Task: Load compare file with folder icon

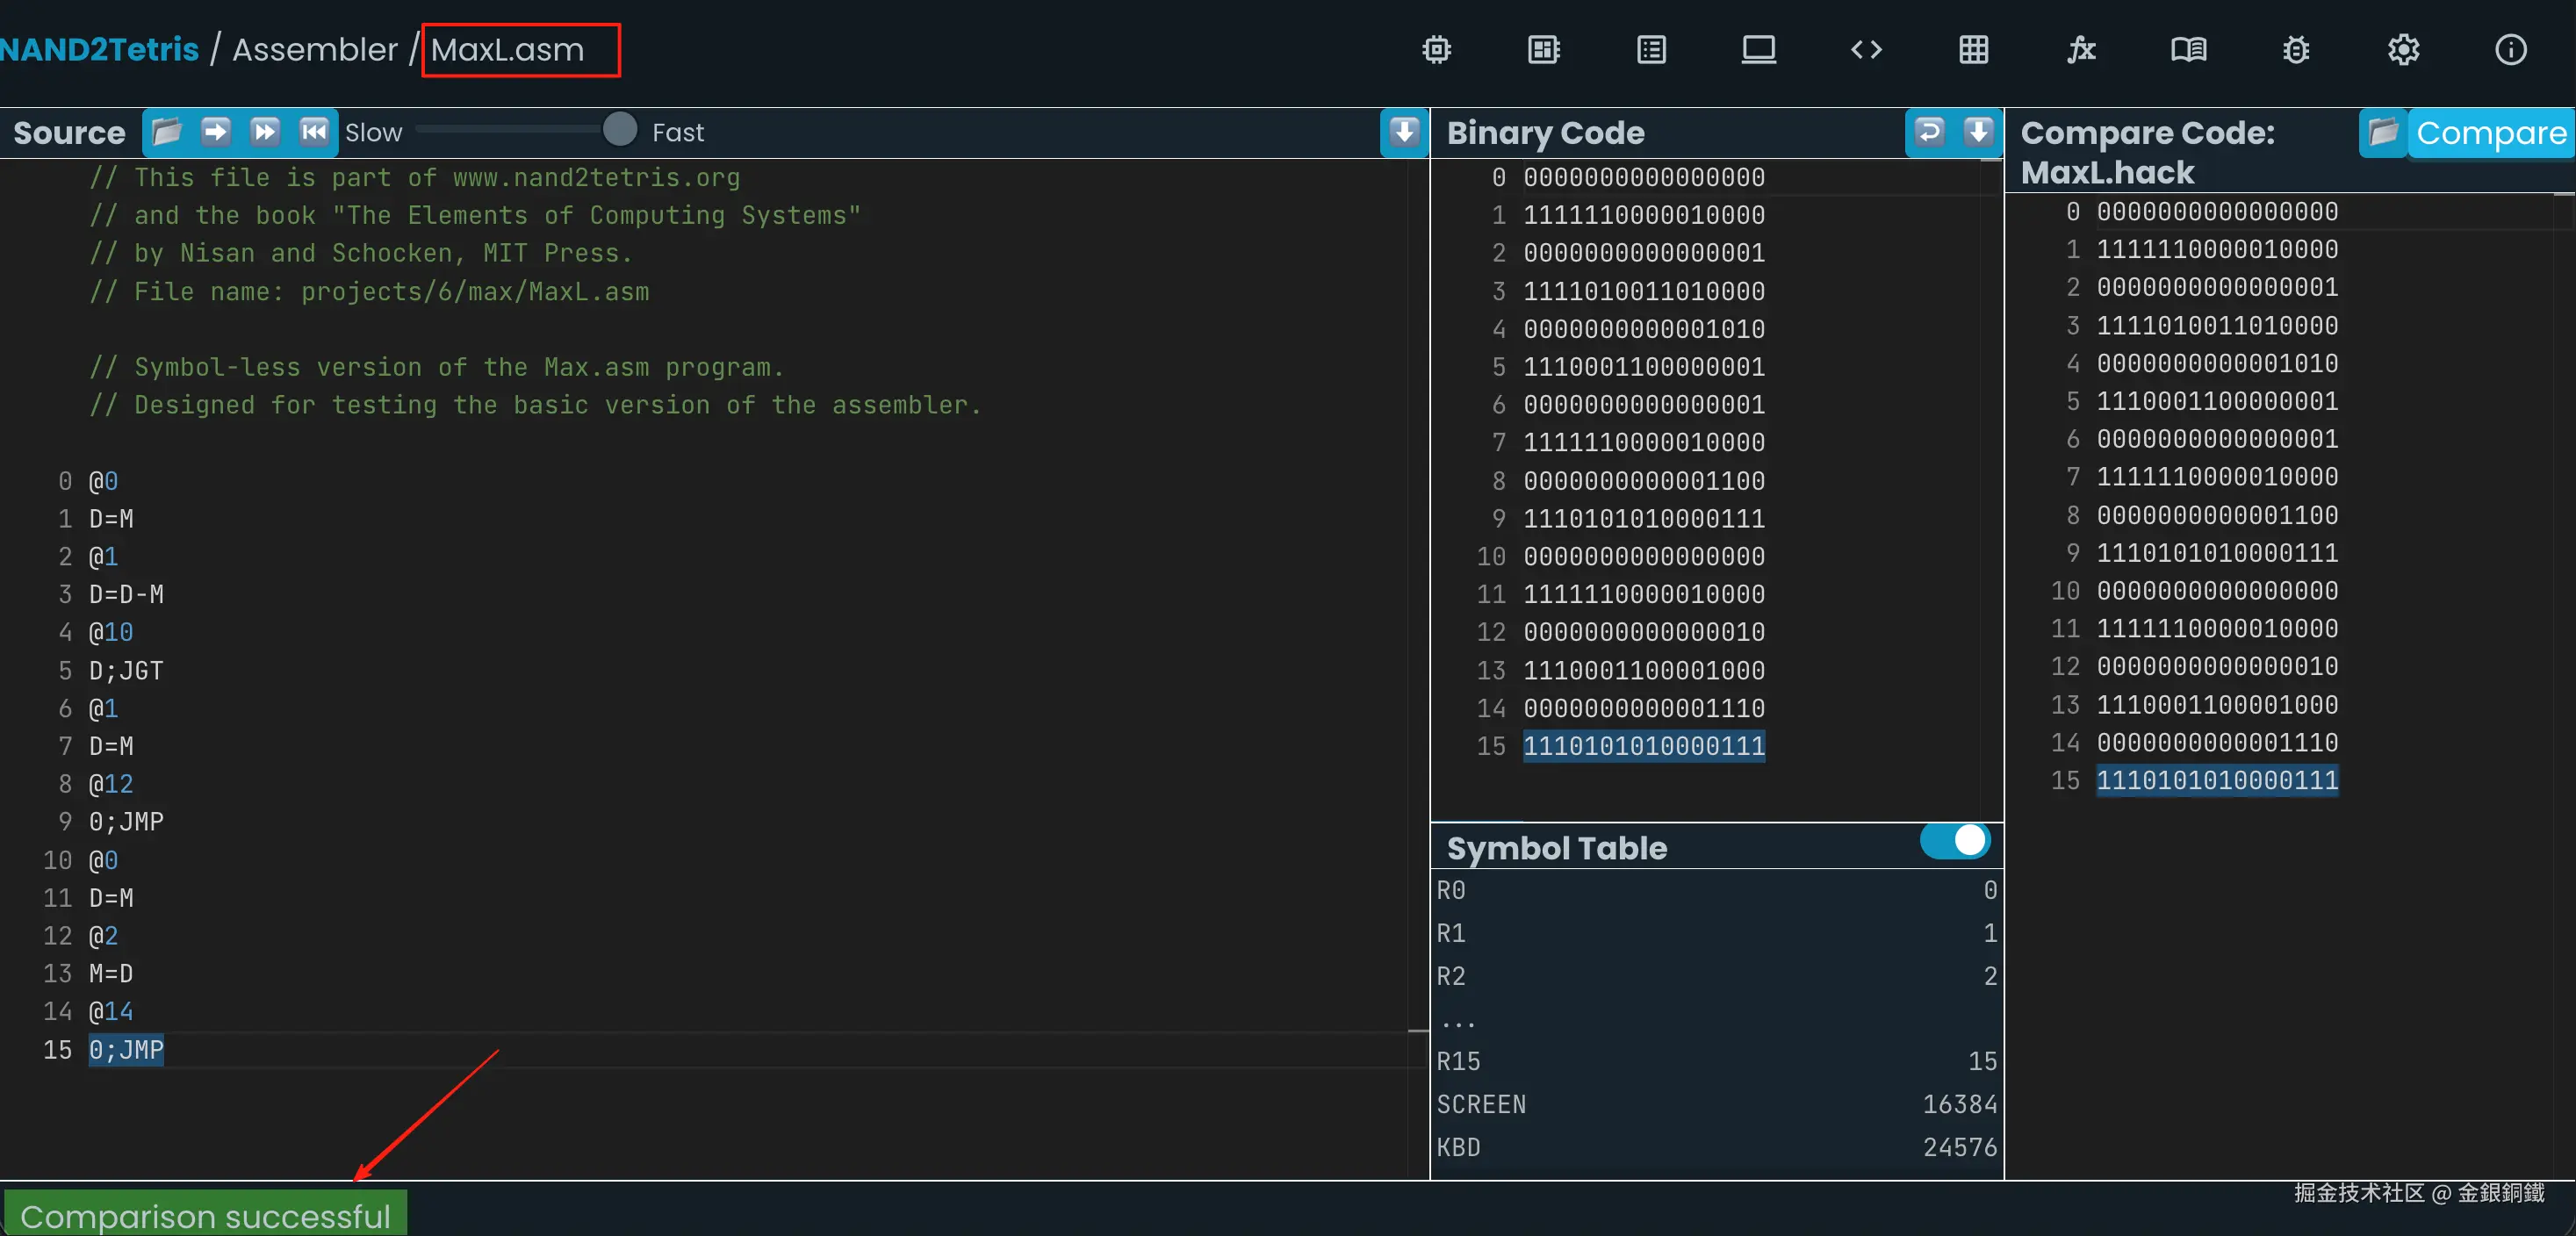Action: point(2384,132)
